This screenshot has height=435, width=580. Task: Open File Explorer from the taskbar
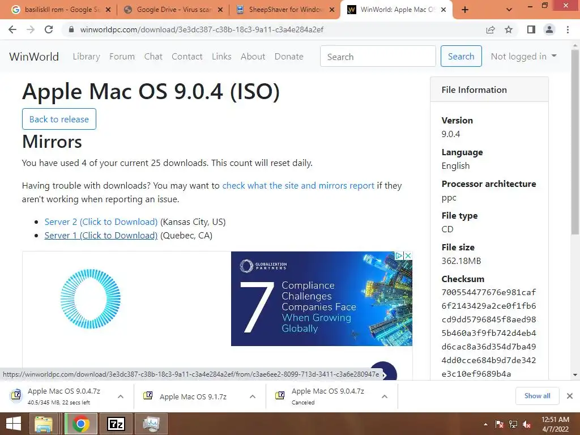[x=44, y=424]
